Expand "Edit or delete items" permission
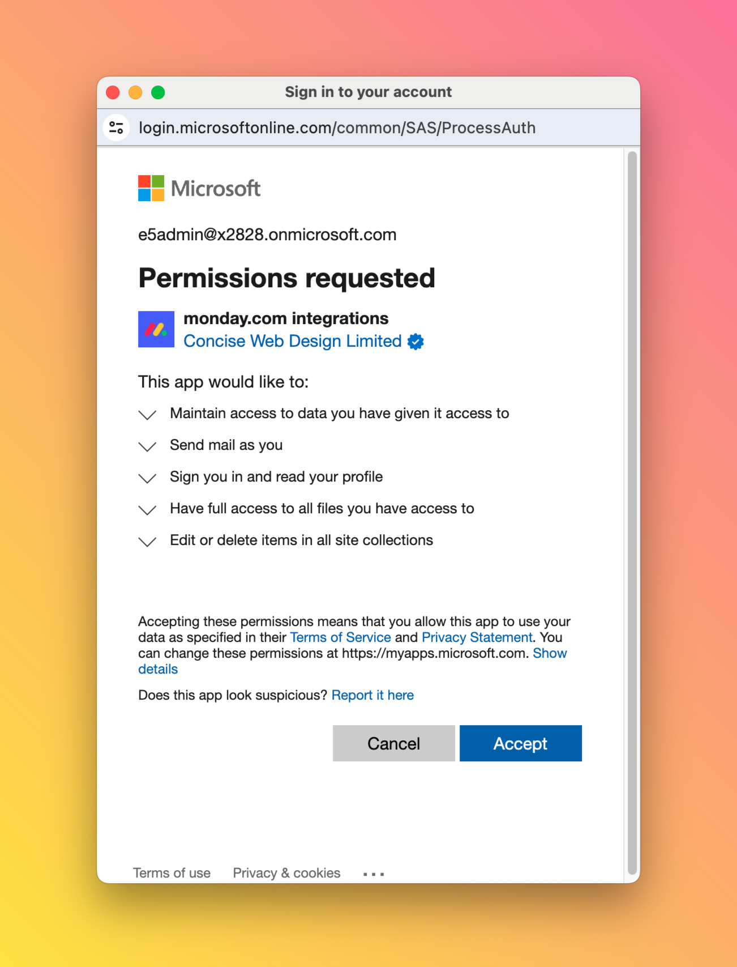Viewport: 737px width, 967px height. click(x=147, y=542)
